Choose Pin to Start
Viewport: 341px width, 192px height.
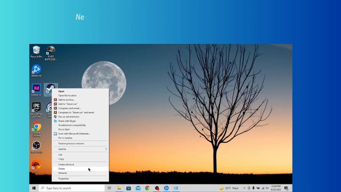(x=80, y=130)
